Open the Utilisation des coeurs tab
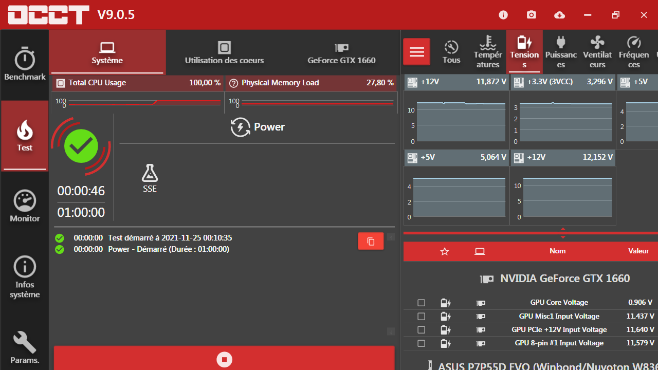The image size is (658, 370). (224, 52)
